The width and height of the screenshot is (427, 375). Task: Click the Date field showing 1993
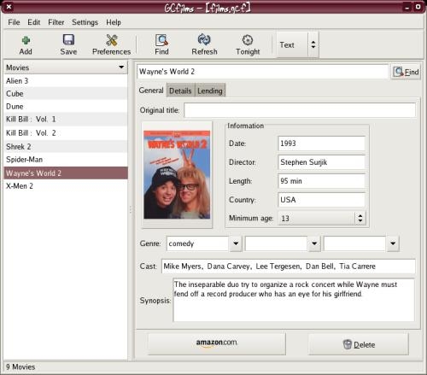pyautogui.click(x=321, y=144)
